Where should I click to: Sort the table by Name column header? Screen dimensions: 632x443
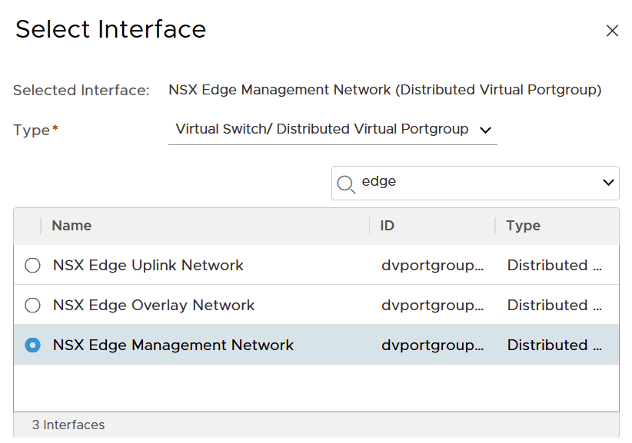point(72,226)
